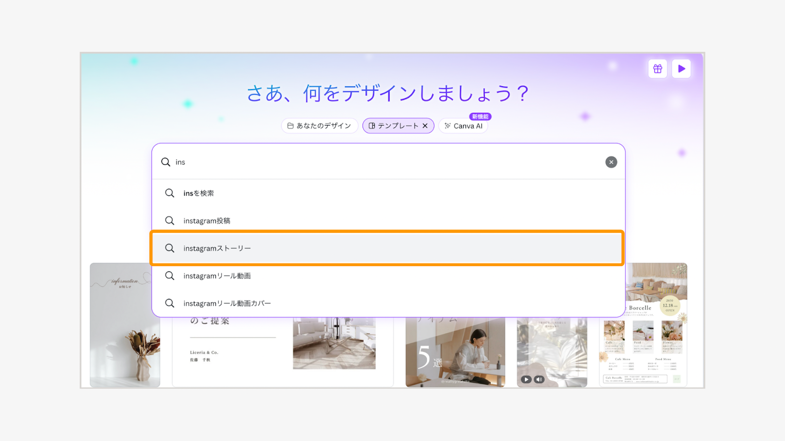Switch to あなたのデザイン filter

point(319,125)
